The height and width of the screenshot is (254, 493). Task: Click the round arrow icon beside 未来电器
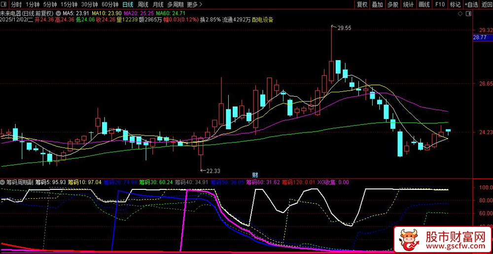coord(59,13)
